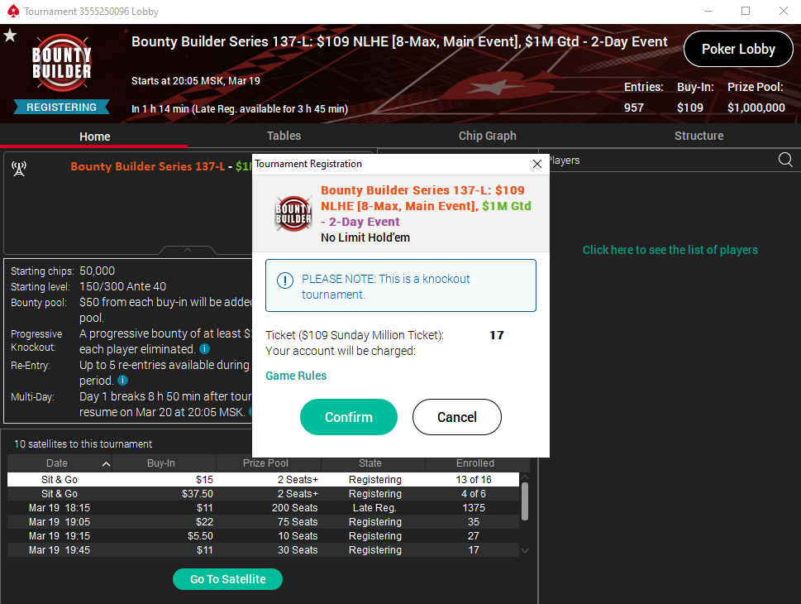Click the header Buy-In value $109
Viewport: 801px width, 604px height.
(x=689, y=108)
